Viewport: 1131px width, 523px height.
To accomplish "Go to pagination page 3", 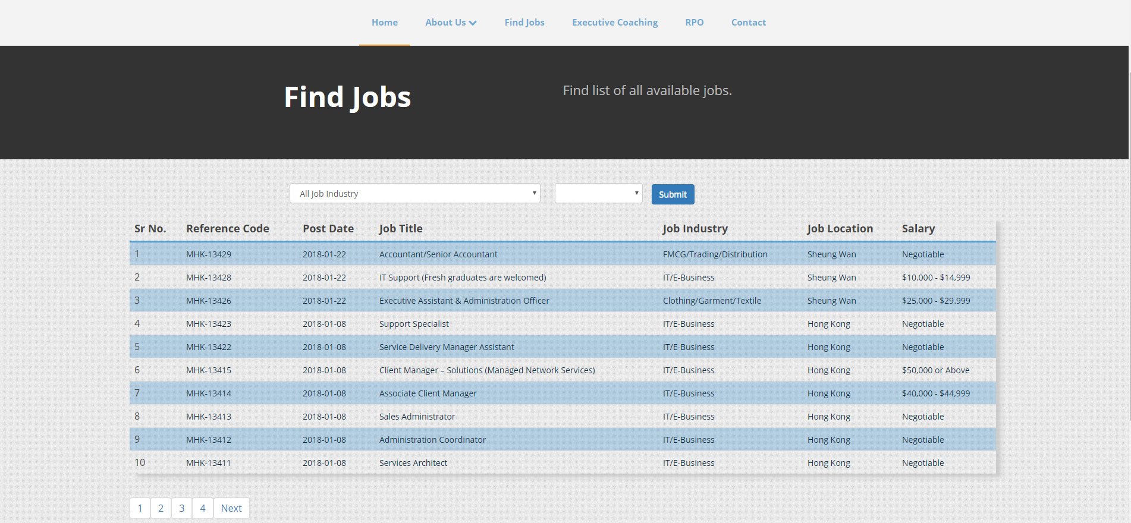I will click(182, 508).
